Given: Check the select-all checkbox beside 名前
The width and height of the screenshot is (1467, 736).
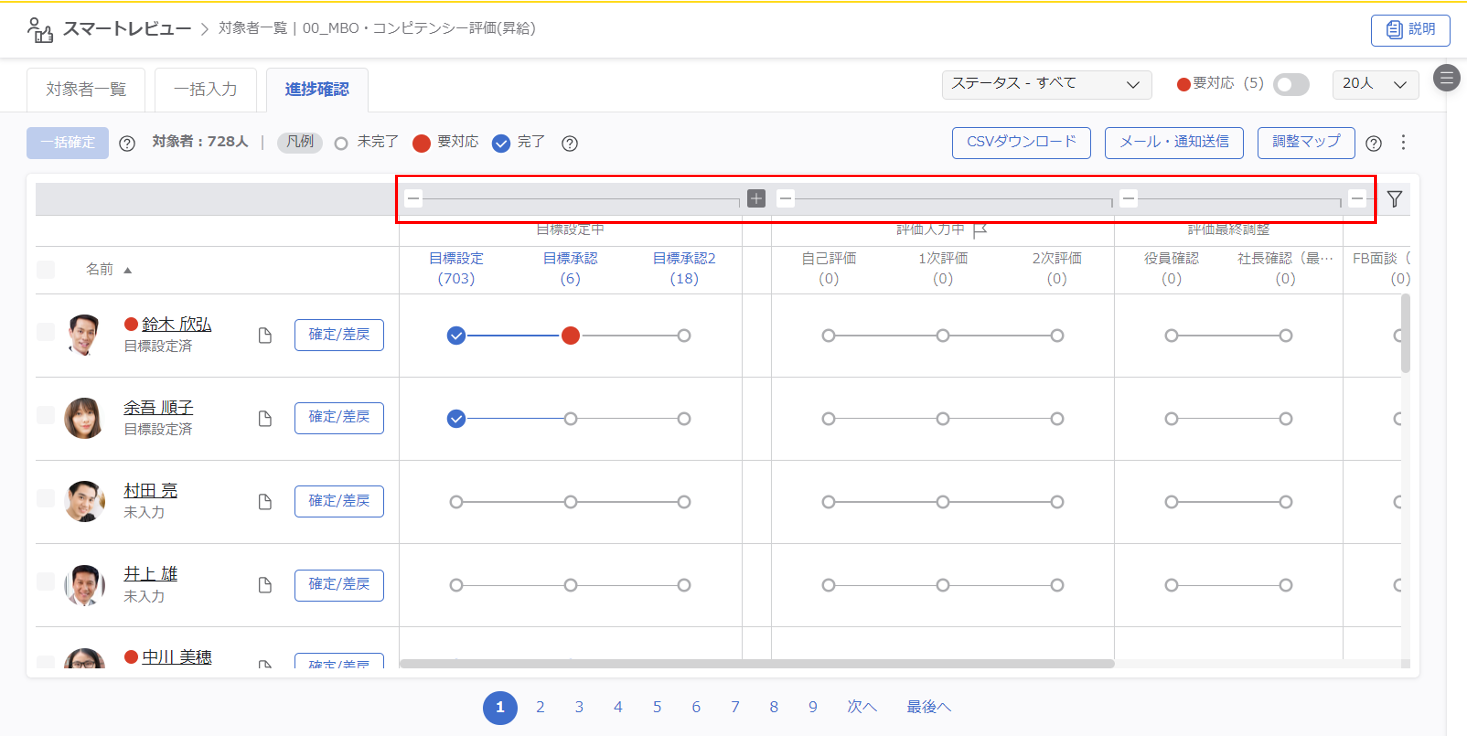Looking at the screenshot, I should pyautogui.click(x=46, y=269).
